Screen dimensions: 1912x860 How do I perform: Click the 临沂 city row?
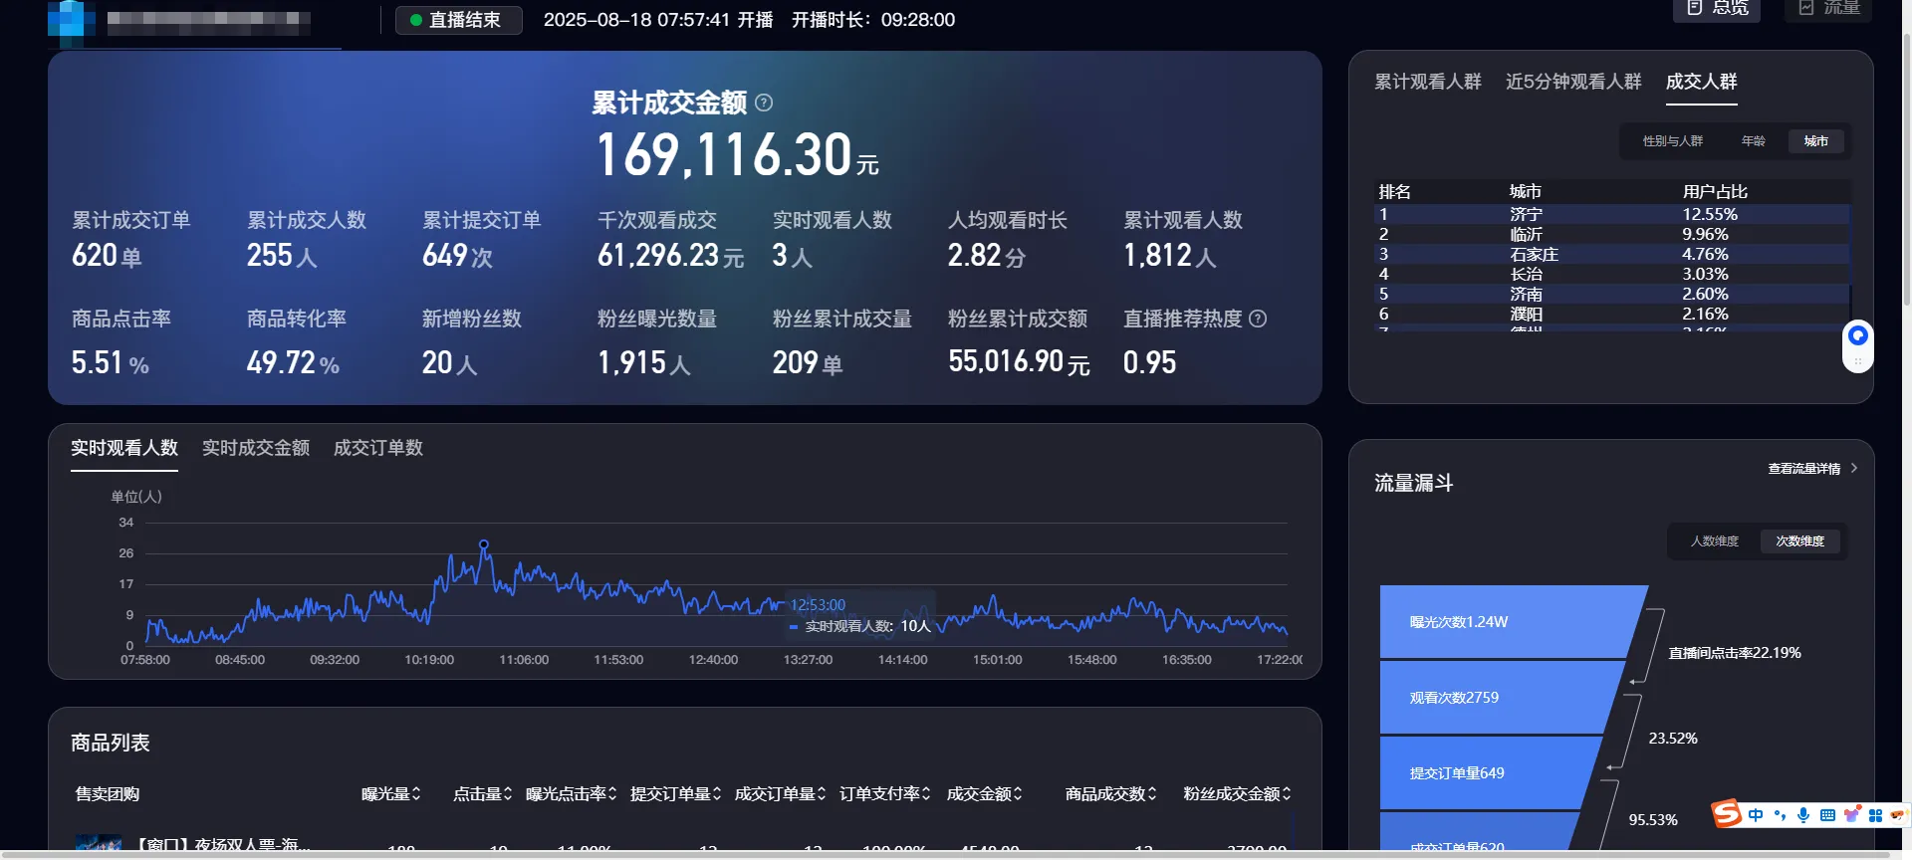pos(1611,234)
